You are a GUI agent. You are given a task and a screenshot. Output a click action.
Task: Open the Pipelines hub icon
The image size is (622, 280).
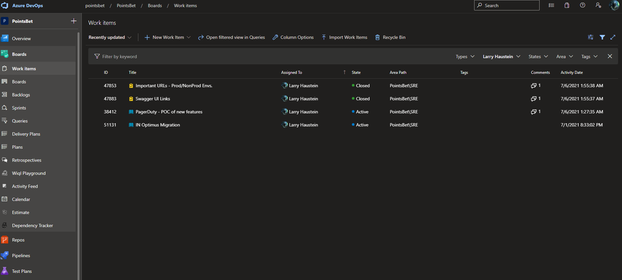click(x=5, y=256)
